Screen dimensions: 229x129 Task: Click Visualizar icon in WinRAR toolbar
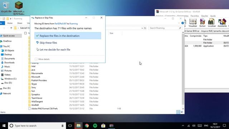coord(193,23)
